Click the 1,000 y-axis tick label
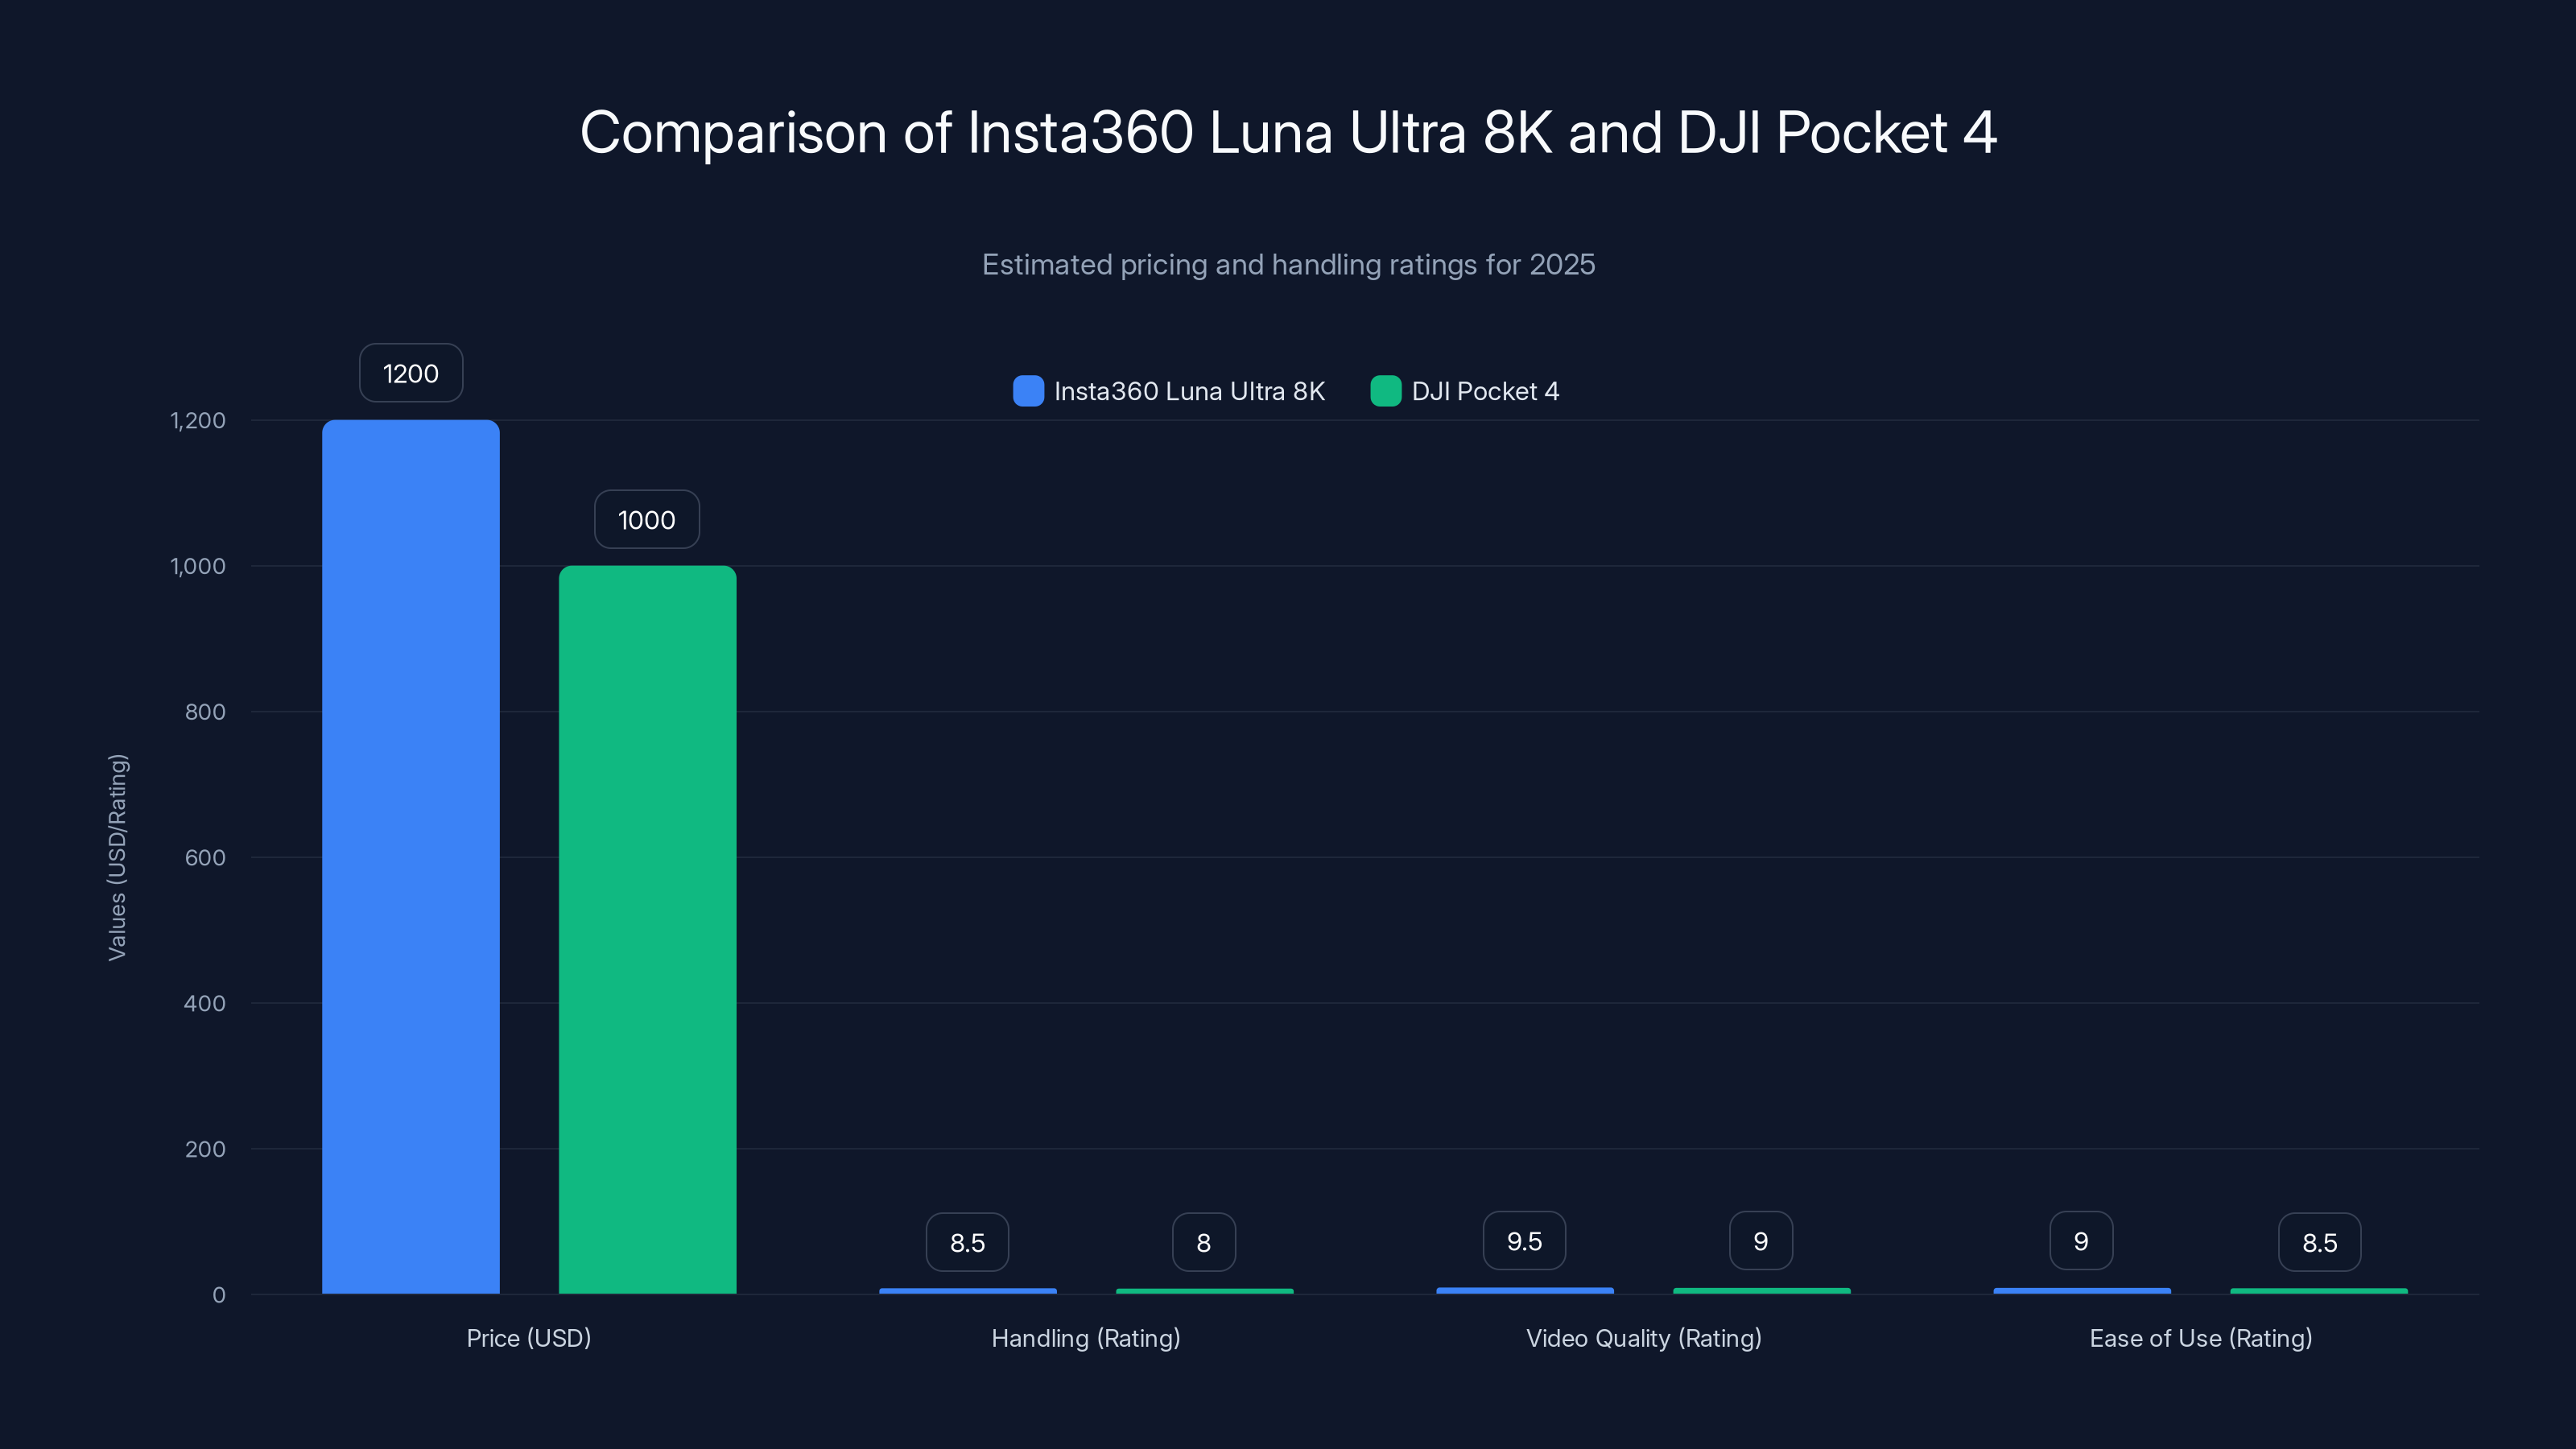This screenshot has height=1449, width=2576. point(198,566)
